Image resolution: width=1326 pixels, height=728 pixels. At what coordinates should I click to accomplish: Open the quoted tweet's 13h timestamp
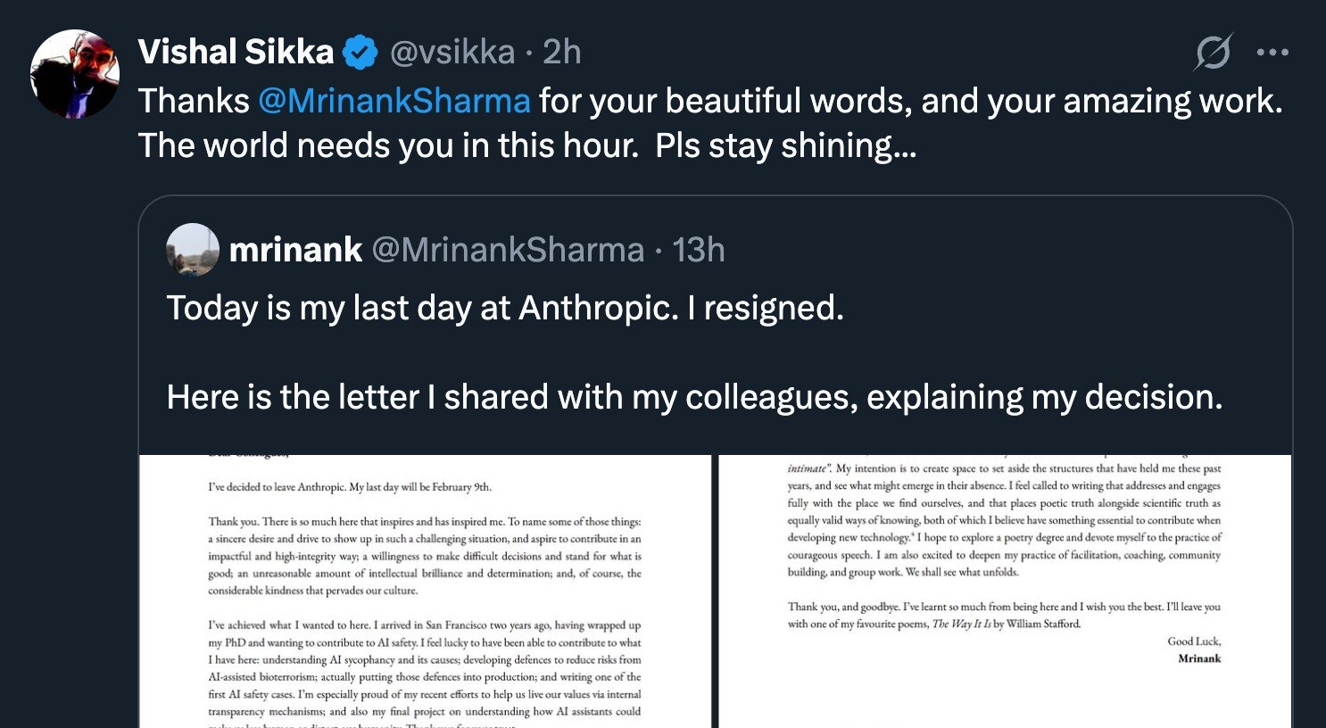pyautogui.click(x=698, y=251)
